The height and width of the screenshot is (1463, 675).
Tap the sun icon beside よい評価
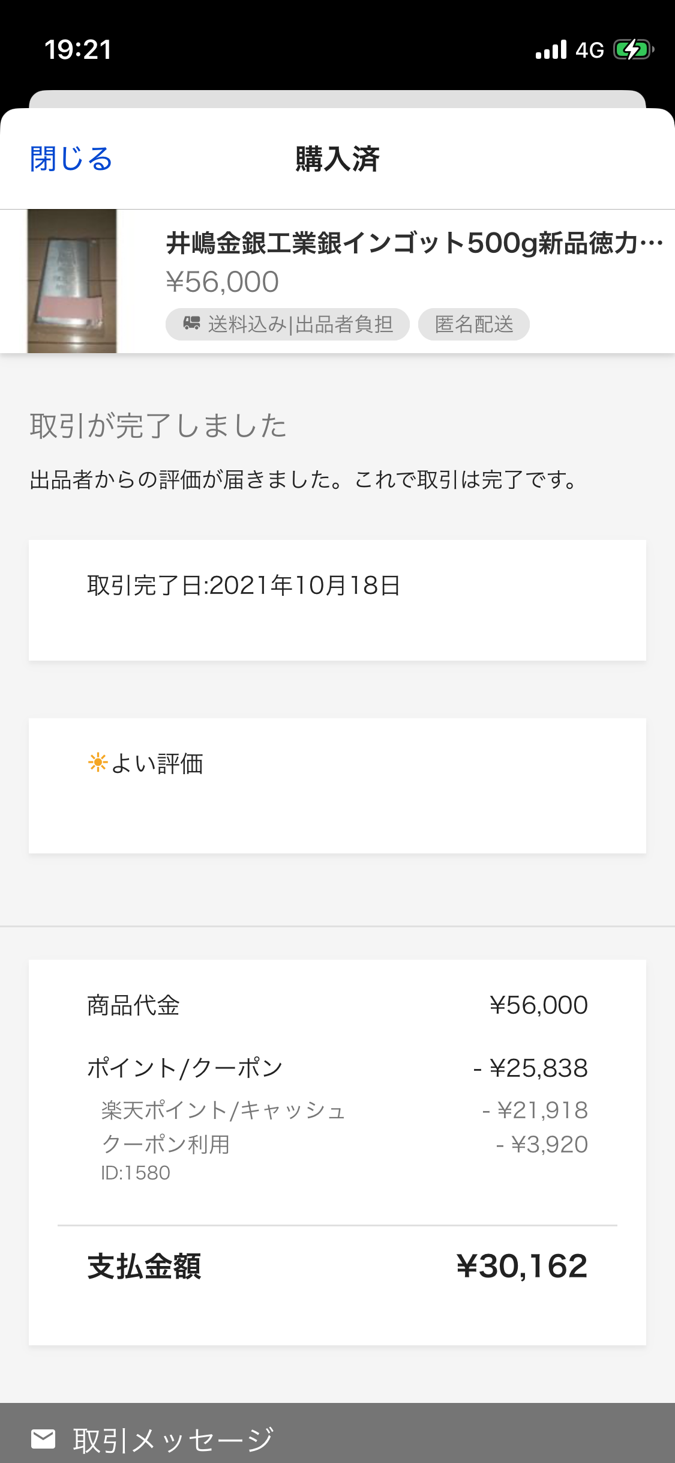click(97, 763)
